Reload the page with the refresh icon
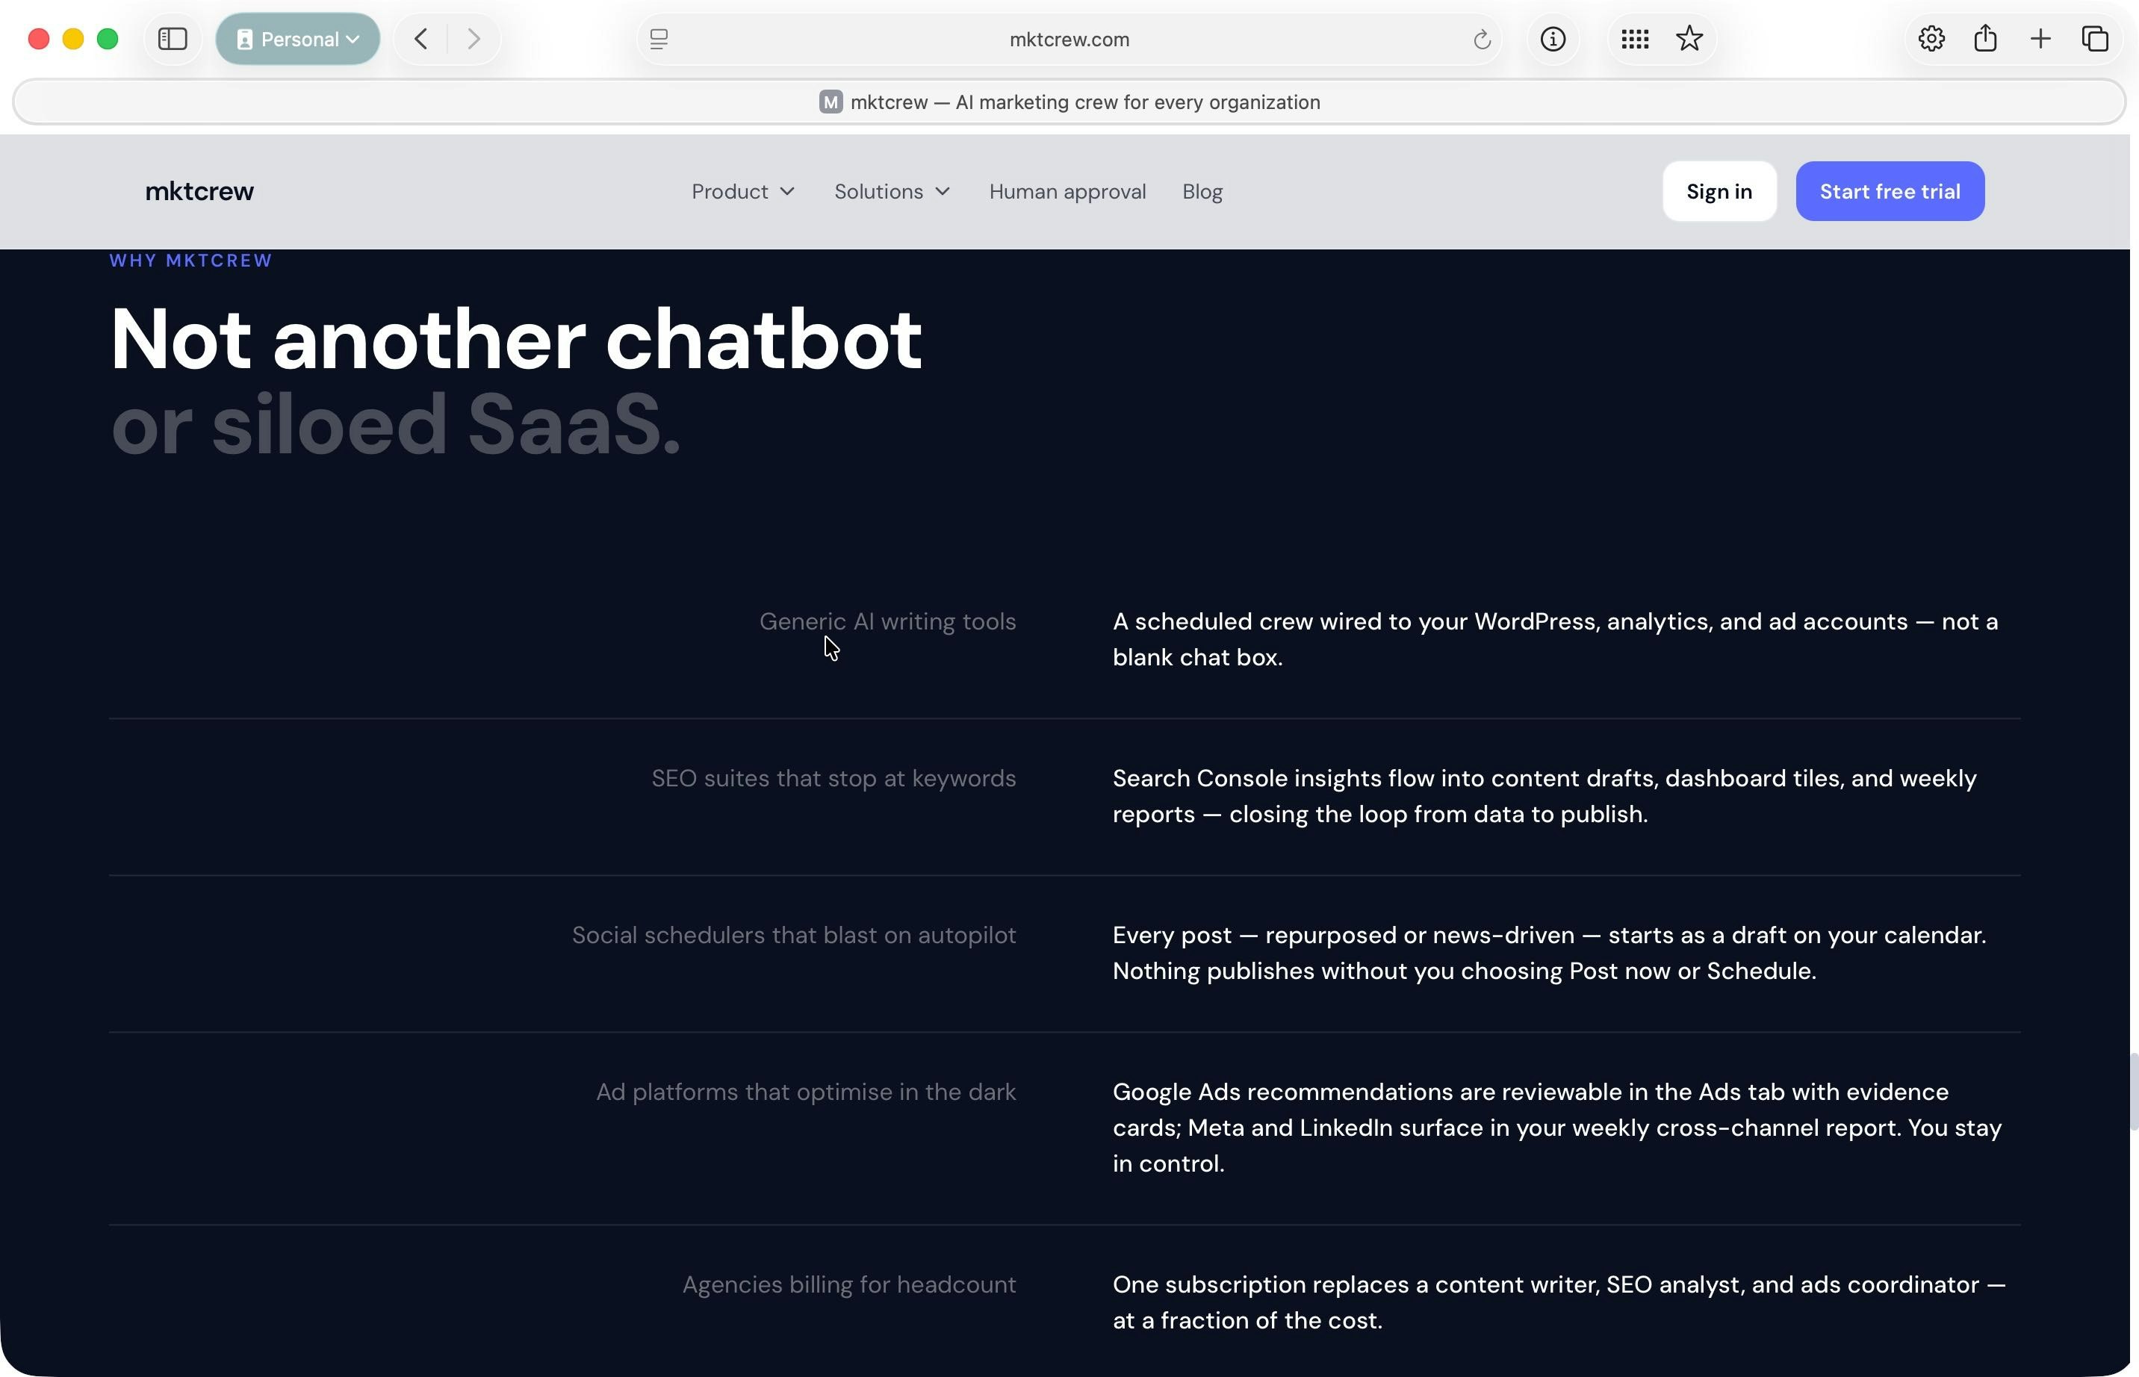The image size is (2139, 1377). point(1482,40)
